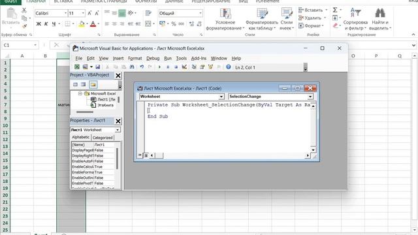Click the Find binoculars icon in VBA toolbar

pos(132,67)
